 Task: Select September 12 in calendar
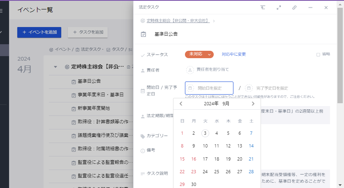point(228,146)
